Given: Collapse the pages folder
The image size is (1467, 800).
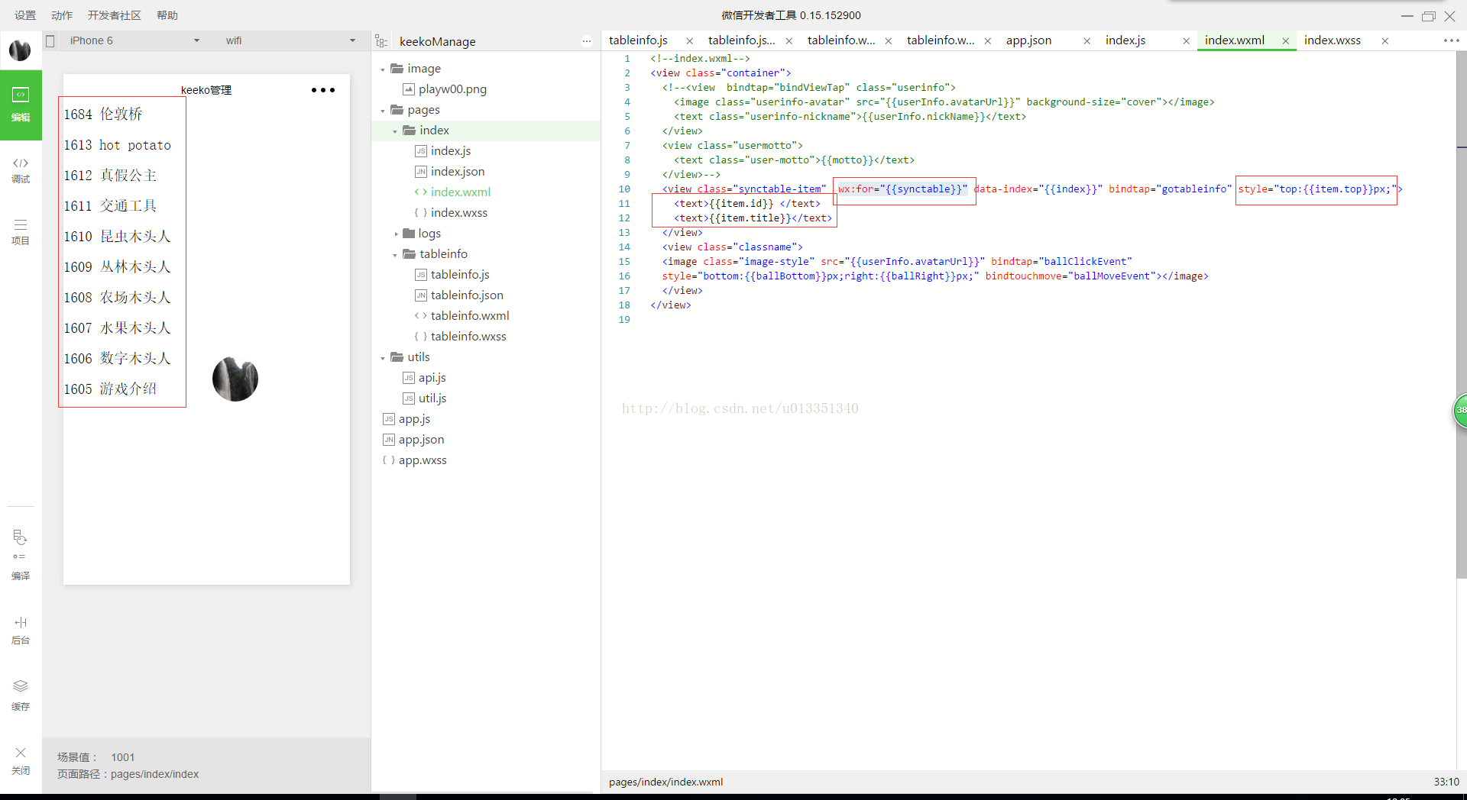Looking at the screenshot, I should pos(383,111).
